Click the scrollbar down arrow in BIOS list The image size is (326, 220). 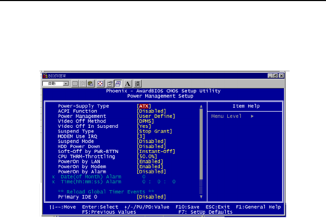tap(201, 196)
